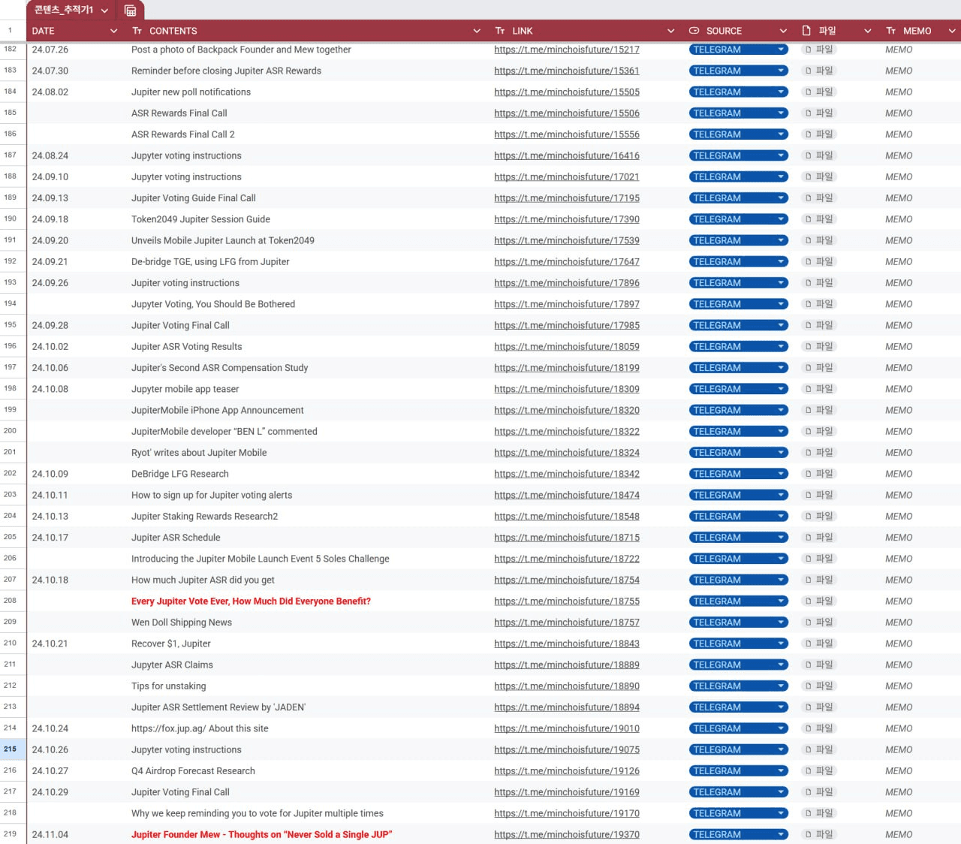Select cell 'Every Jupiter Vote Ever, How Much Did Everyone Benefit?'
961x844 pixels.
[x=251, y=601]
